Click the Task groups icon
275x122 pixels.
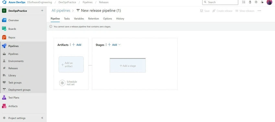pyautogui.click(x=4, y=83)
